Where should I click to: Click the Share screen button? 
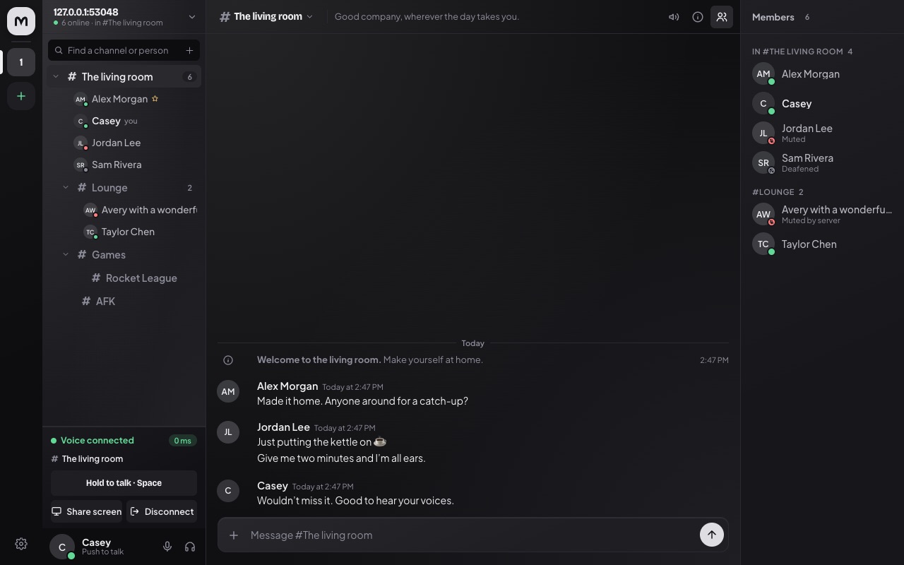pos(86,511)
